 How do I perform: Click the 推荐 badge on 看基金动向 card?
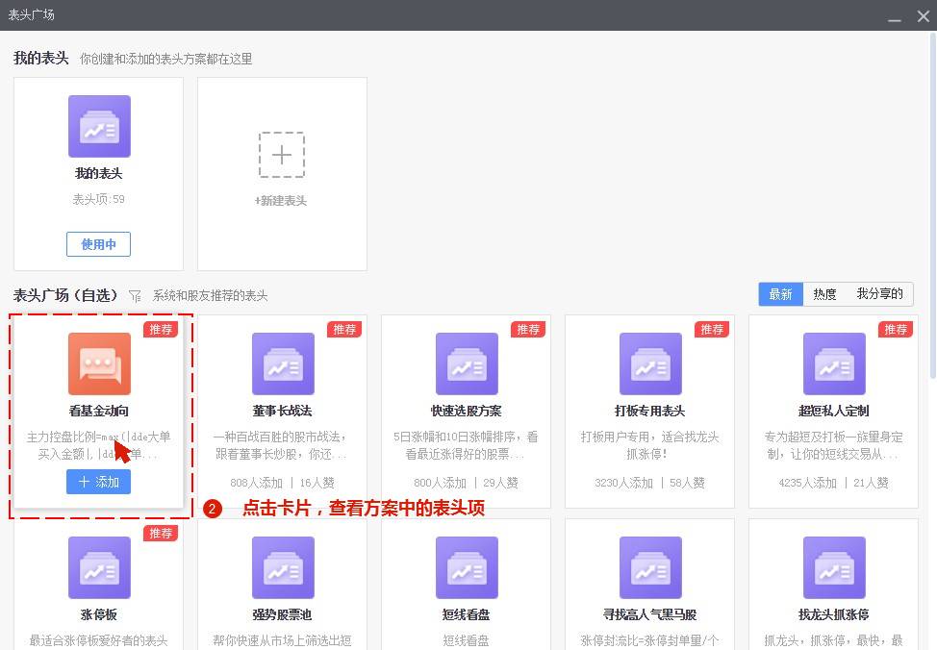click(x=161, y=329)
